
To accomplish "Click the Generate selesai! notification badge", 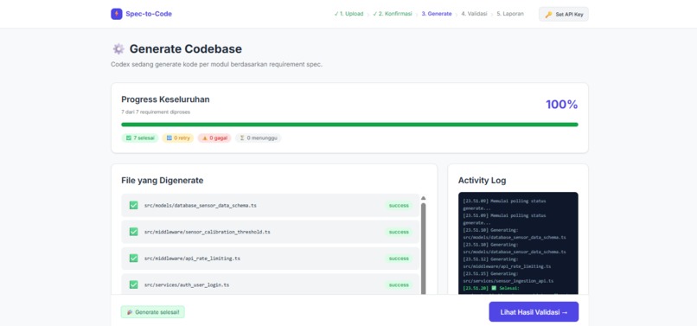I will click(152, 312).
